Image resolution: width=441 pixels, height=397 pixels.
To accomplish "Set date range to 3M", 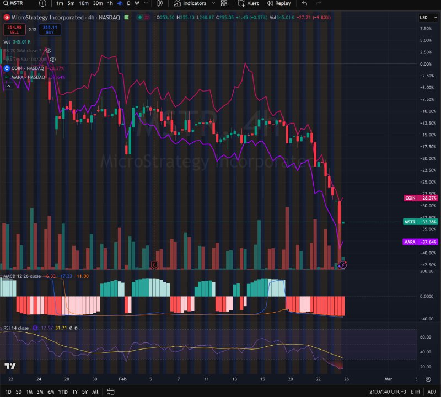I will point(40,392).
